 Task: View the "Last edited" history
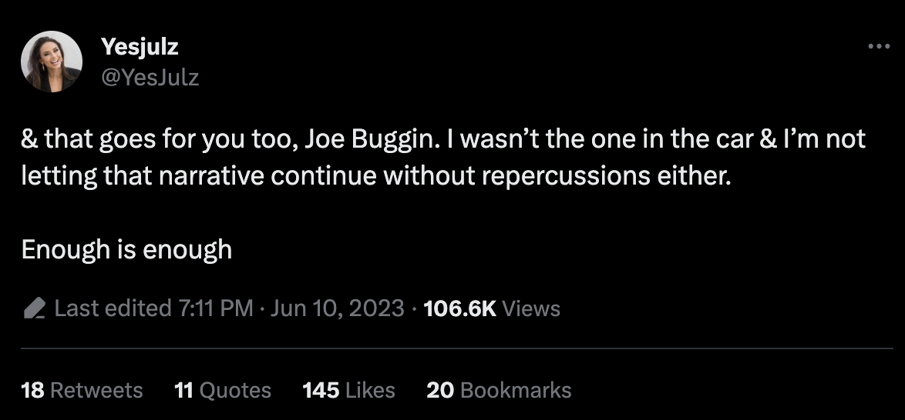pyautogui.click(x=113, y=309)
